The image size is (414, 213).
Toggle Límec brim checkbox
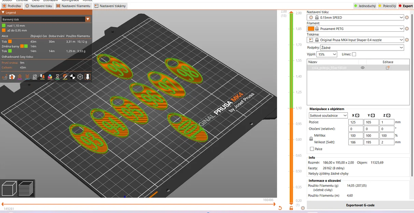pos(354,54)
